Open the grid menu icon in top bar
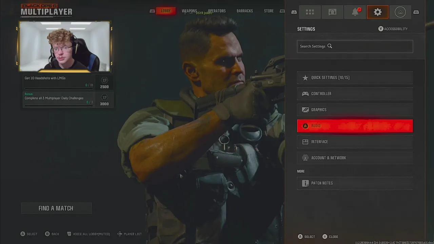This screenshot has height=244, width=434. [310, 12]
